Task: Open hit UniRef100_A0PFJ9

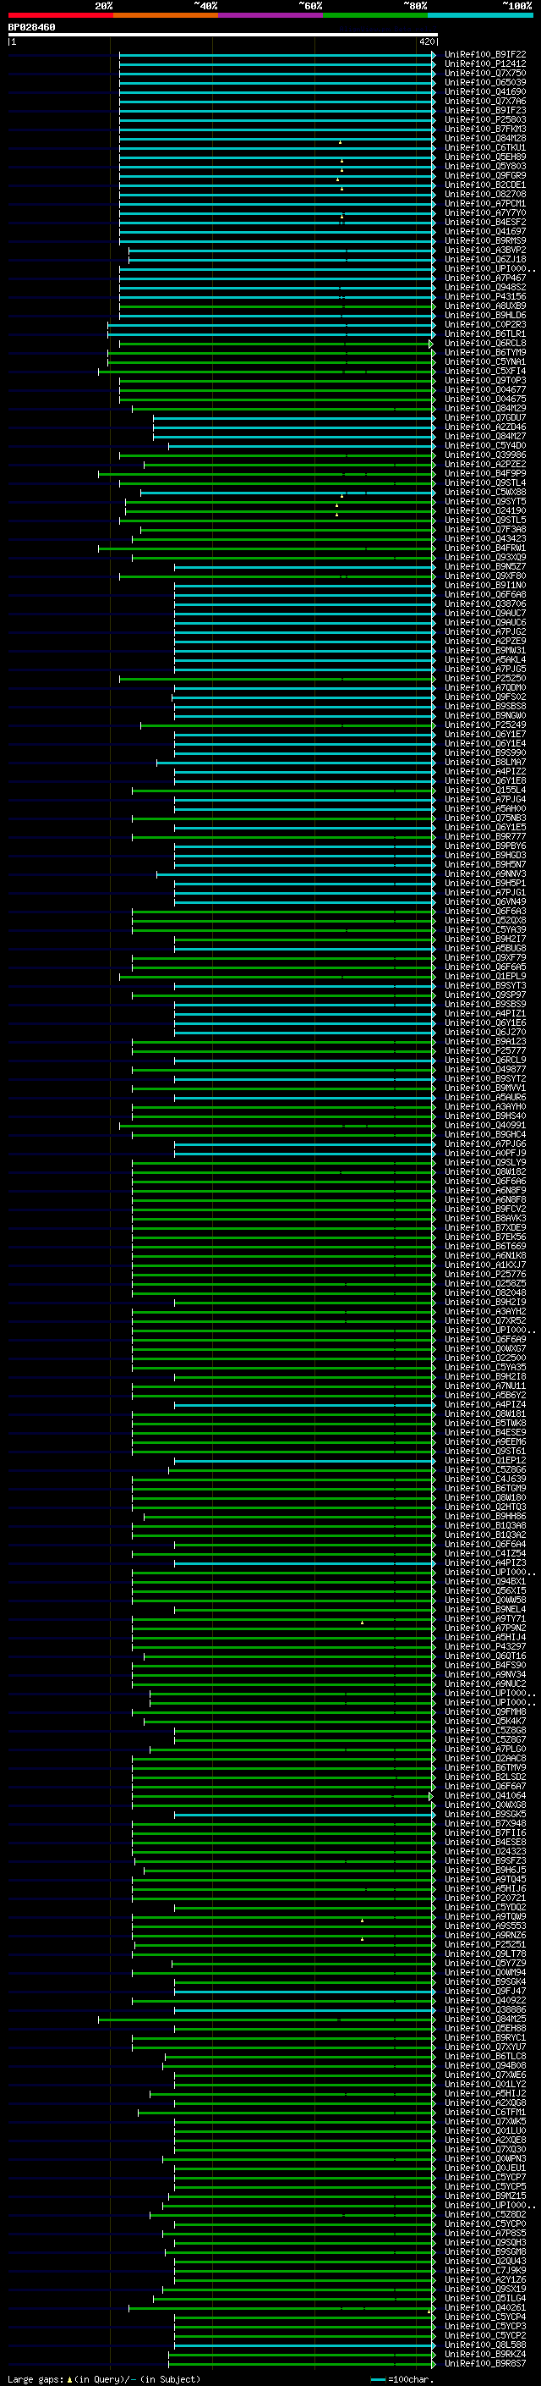Action: click(485, 1153)
